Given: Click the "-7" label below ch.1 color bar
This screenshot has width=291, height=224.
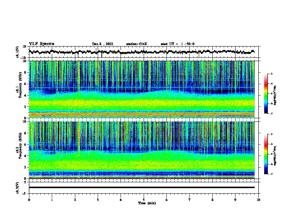Looking at the screenshot, I should point(271,113).
